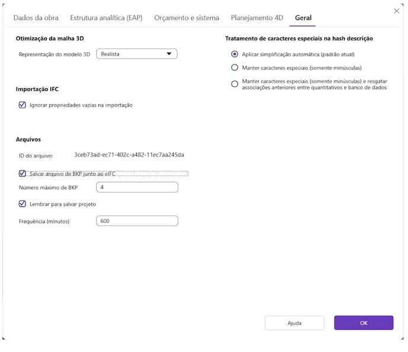Go to the Orçamento e sistema tab
This screenshot has width=408, height=352.
pos(186,18)
